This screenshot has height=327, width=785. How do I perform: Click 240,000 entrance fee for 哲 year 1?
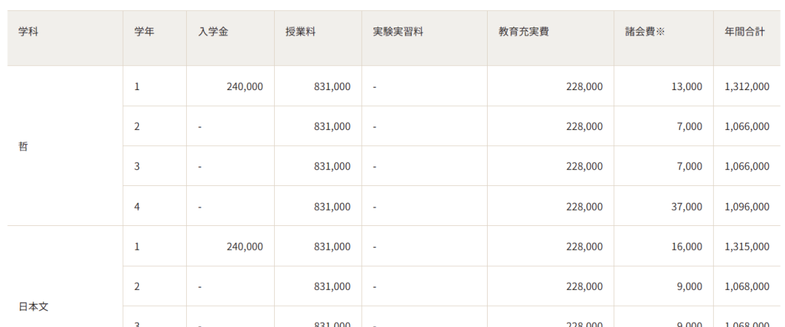coord(244,86)
